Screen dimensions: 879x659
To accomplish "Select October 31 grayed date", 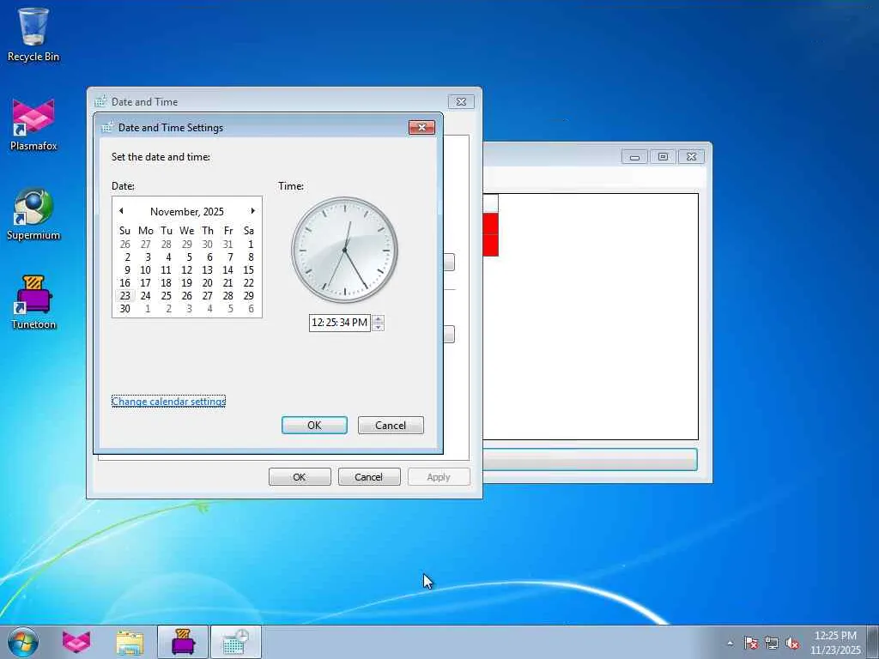I will coord(228,244).
